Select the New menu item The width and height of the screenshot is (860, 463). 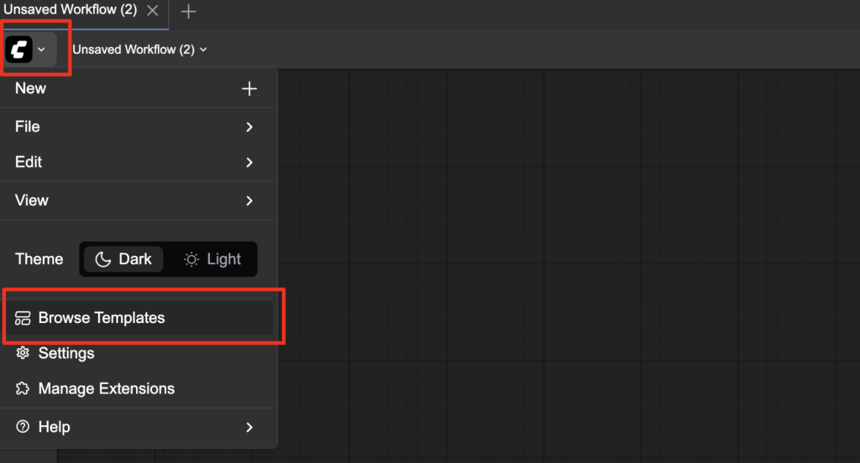pyautogui.click(x=31, y=88)
